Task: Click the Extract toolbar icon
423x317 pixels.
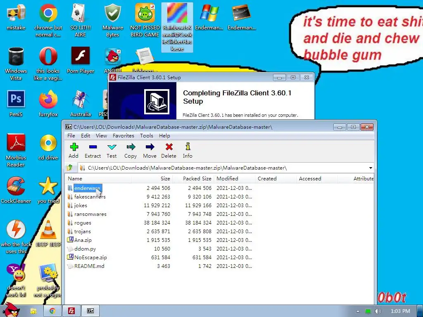Action: (x=93, y=150)
